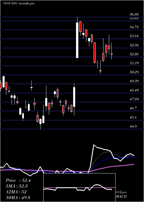Screen dimensions: 144x202
Task: Select the 46.7 price axis label
Action: 133,108
